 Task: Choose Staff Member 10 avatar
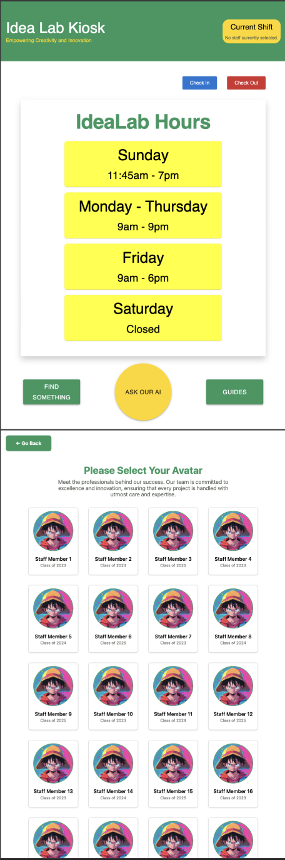(113, 687)
